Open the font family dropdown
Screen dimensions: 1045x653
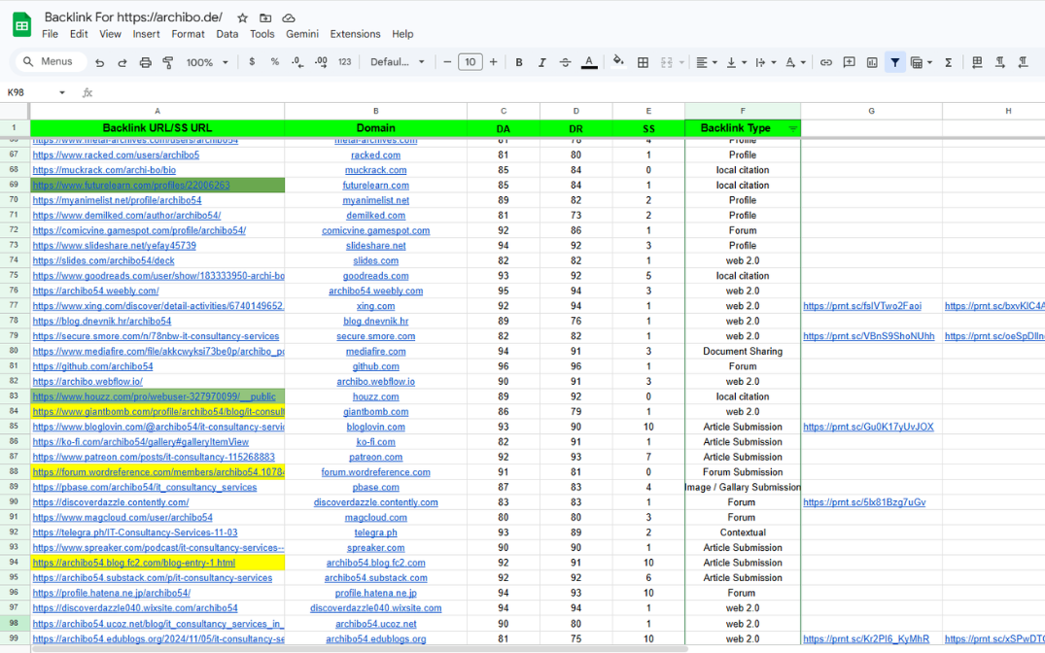click(x=398, y=62)
